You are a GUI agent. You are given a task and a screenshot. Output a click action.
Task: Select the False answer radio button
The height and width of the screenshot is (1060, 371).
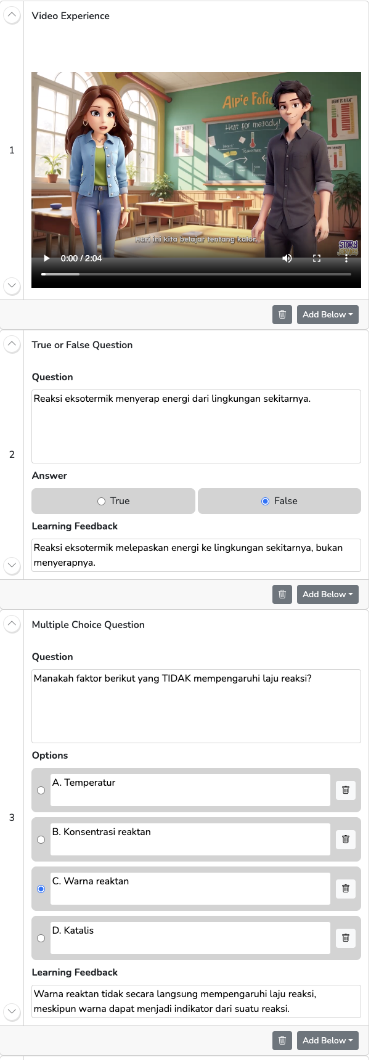[x=266, y=502]
